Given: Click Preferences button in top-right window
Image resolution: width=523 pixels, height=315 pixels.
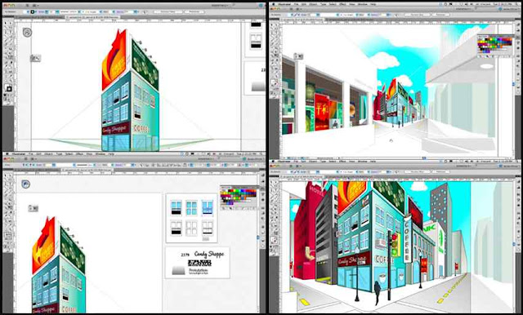Looking at the screenshot, I should 440,15.
